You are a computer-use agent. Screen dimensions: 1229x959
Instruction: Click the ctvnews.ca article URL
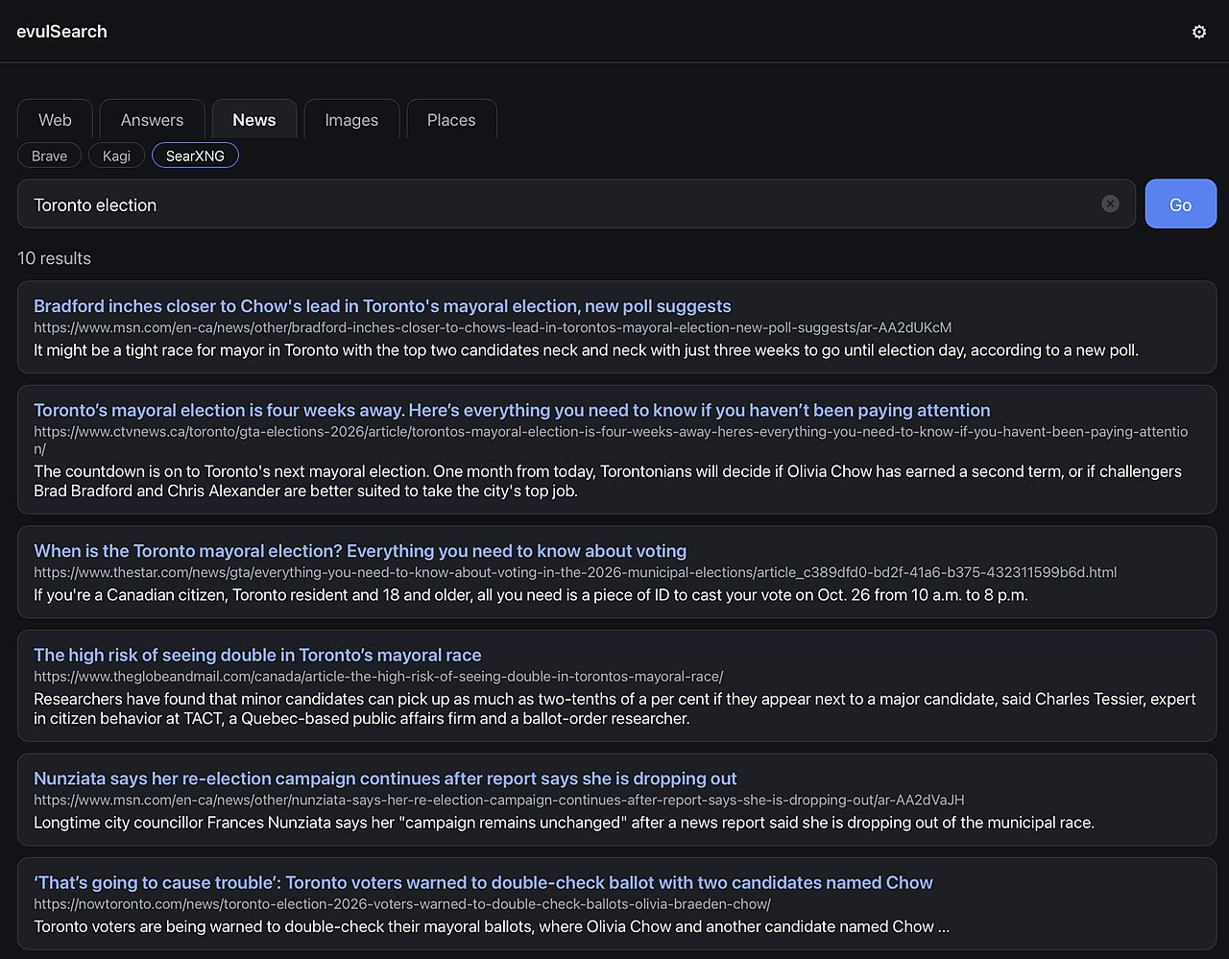pos(611,440)
